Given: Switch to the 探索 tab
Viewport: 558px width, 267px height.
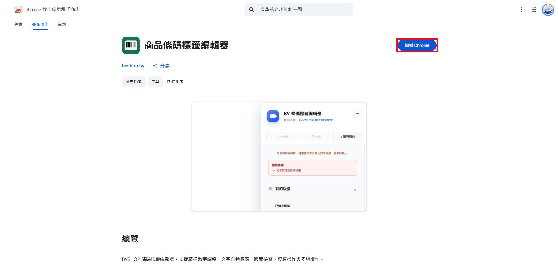Looking at the screenshot, I should [18, 24].
